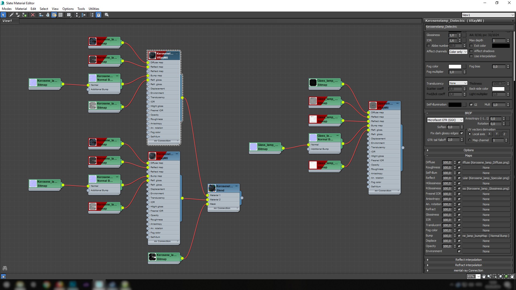The image size is (516, 290).
Task: Enable the Exit color checkbox
Action: tap(471, 46)
